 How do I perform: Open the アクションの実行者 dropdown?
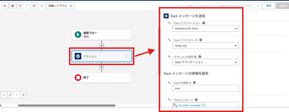[x=205, y=62]
